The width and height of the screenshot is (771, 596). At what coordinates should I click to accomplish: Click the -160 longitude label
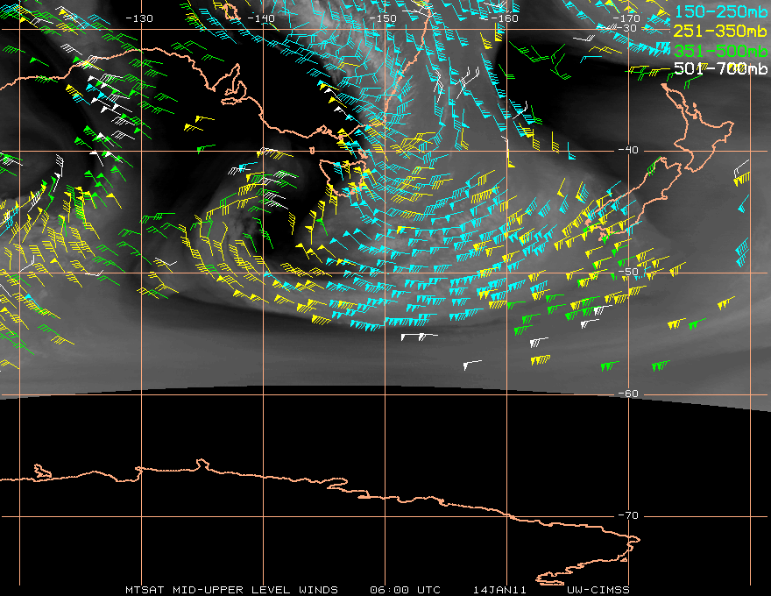[505, 18]
